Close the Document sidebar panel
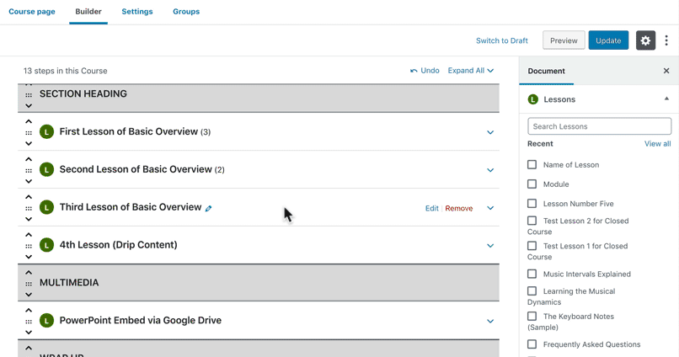 point(666,71)
